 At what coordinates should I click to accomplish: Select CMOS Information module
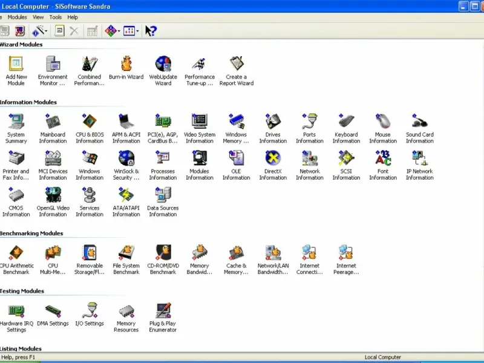16,202
